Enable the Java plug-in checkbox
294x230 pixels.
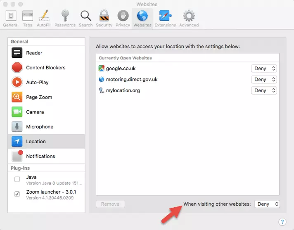click(x=17, y=179)
